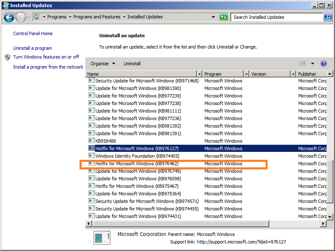Click the horizontal scrollbar thumb
335x251 pixels.
(x=181, y=224)
